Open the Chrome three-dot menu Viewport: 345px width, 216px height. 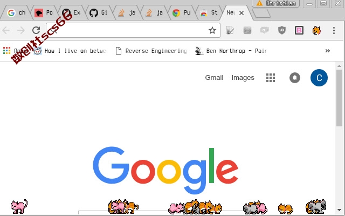click(x=334, y=30)
